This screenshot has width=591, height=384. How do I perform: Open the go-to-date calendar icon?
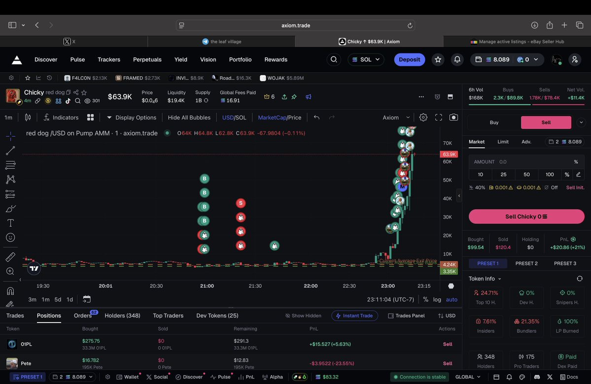(87, 299)
